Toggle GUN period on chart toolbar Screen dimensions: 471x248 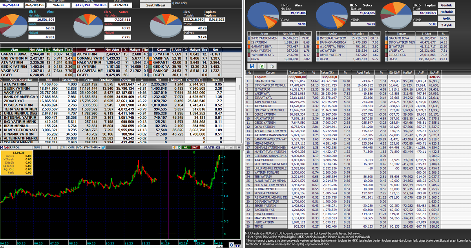click(37, 147)
